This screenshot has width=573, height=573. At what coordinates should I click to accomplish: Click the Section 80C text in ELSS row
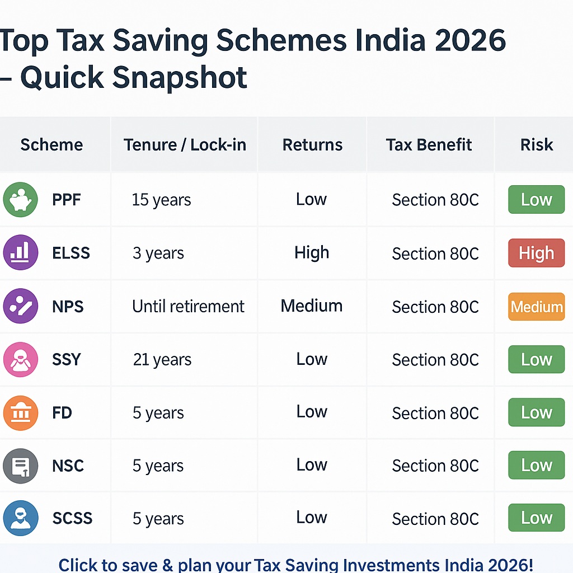click(x=435, y=253)
